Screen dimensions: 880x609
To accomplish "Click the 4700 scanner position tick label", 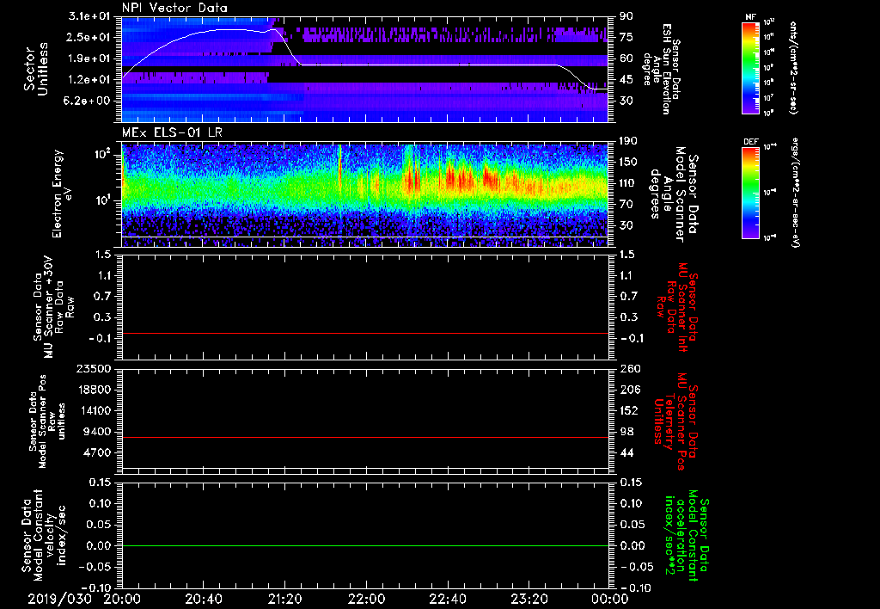I will tap(97, 452).
